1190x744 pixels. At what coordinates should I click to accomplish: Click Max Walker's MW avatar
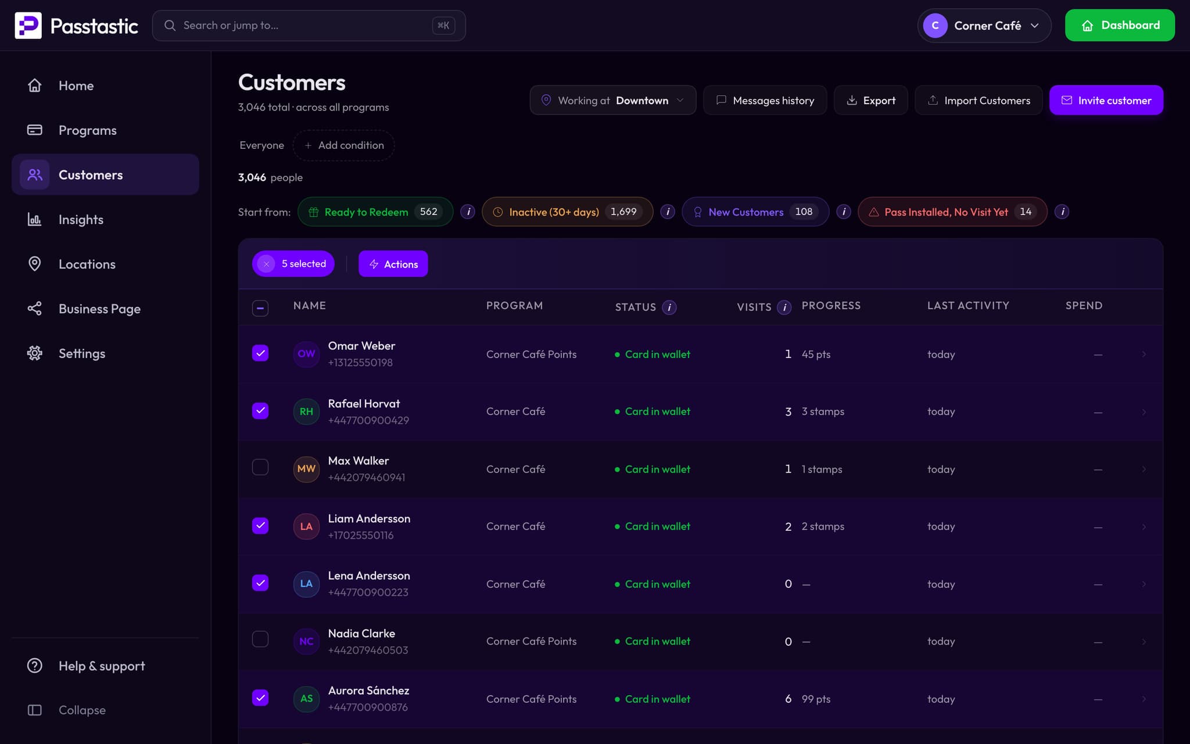tap(306, 469)
